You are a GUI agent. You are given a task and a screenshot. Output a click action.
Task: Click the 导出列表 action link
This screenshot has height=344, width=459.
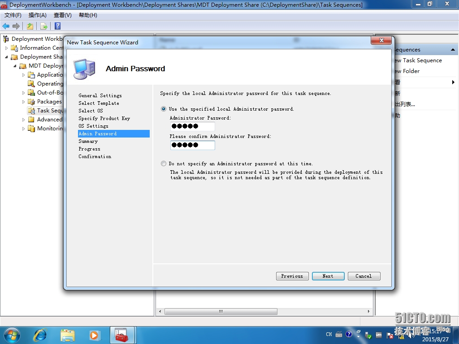point(405,104)
